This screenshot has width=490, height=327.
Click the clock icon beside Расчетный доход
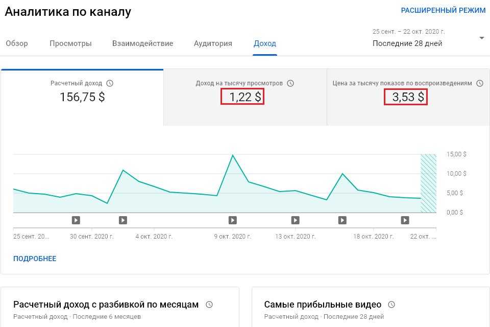point(110,83)
